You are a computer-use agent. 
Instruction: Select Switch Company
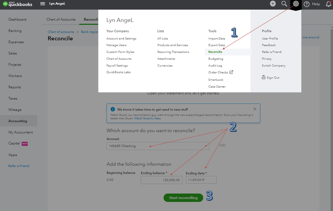(274, 66)
